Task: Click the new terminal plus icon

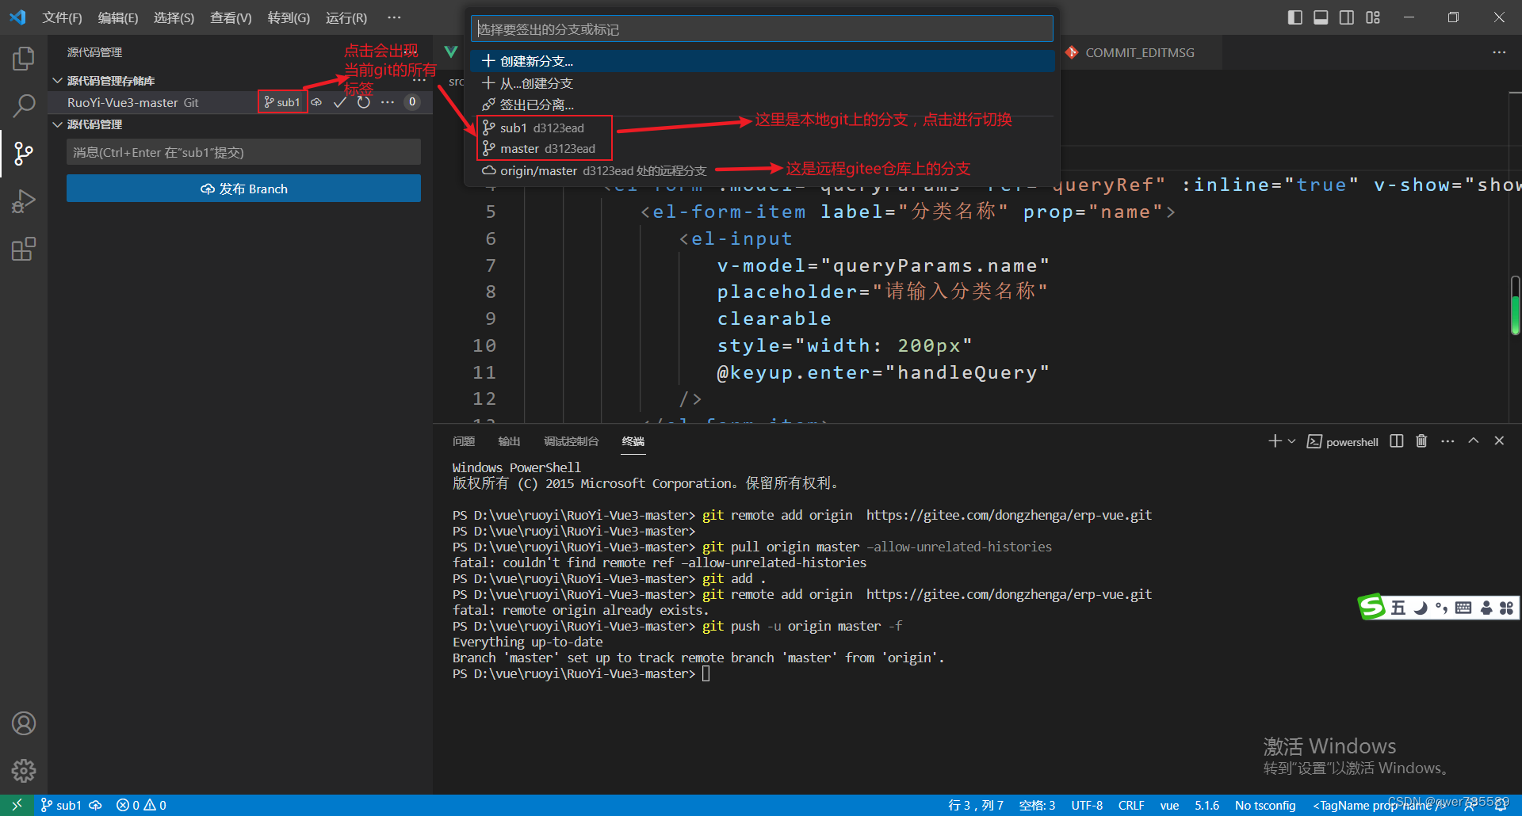Action: tap(1275, 441)
